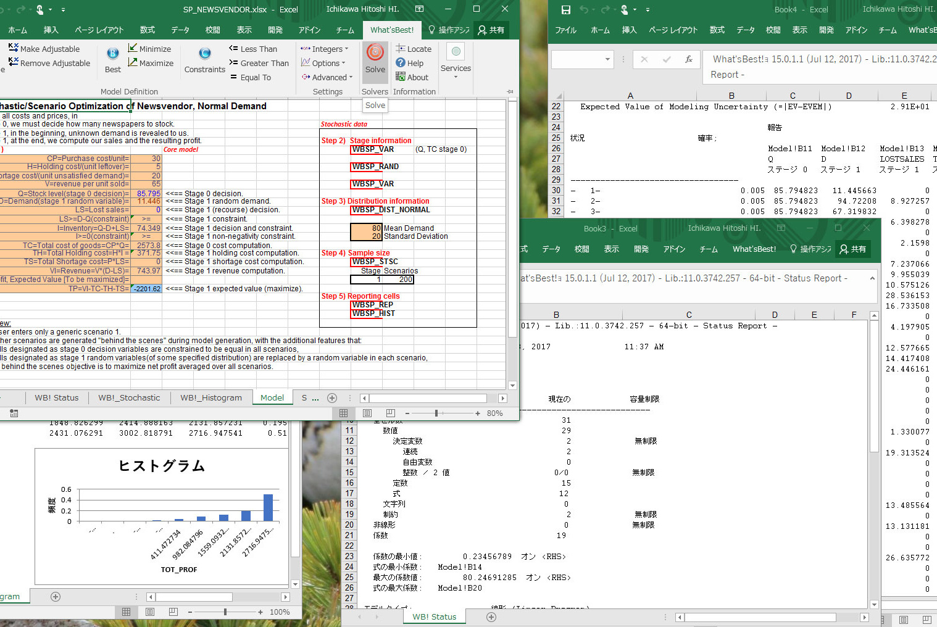Open the Constraints tool in the ribbon
The image size is (937, 627).
coord(204,60)
